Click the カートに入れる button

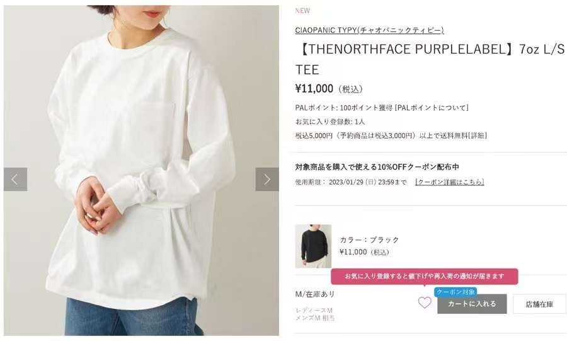472,304
